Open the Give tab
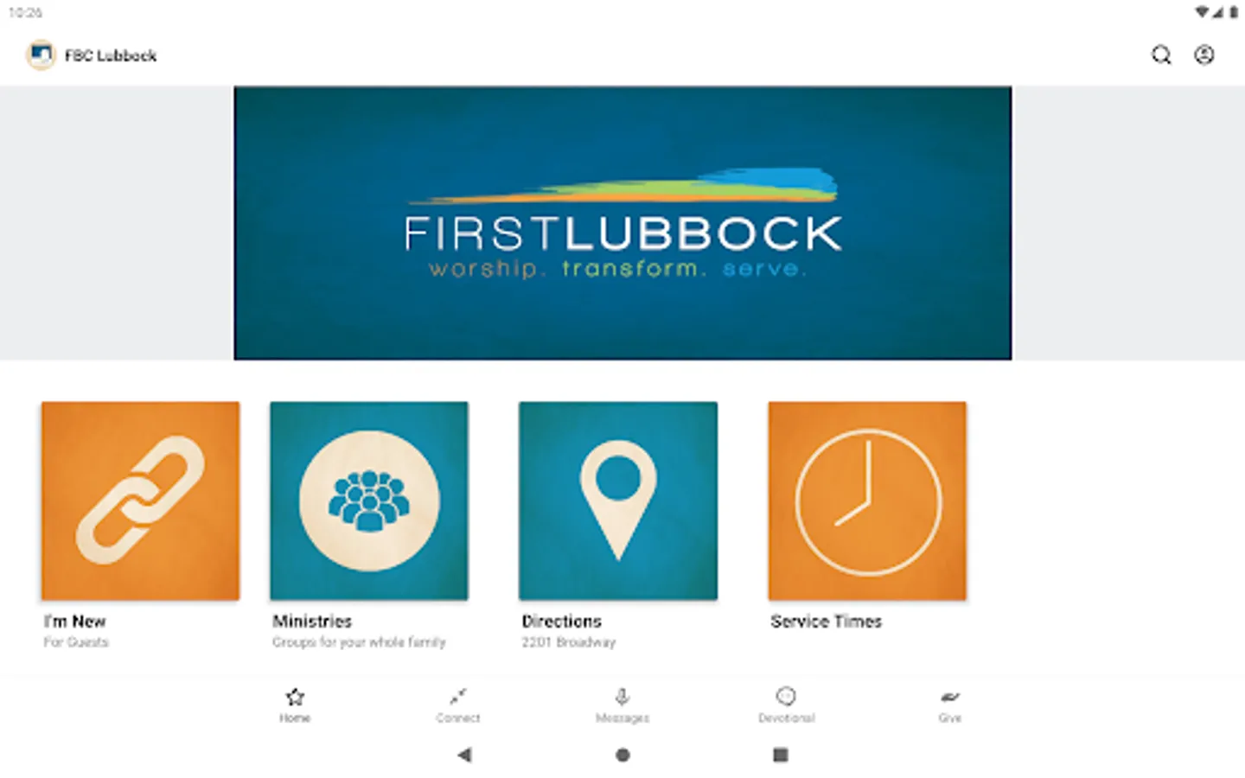 point(950,705)
